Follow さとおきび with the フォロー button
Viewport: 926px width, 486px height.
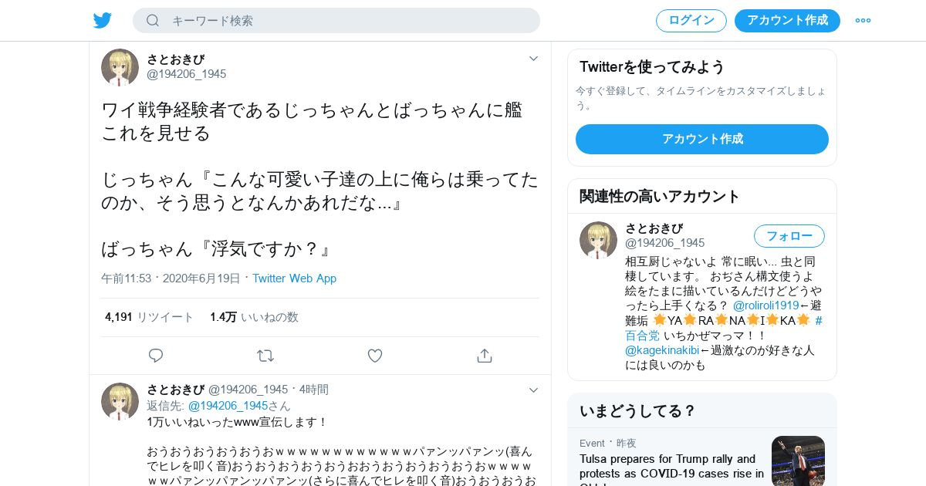789,236
